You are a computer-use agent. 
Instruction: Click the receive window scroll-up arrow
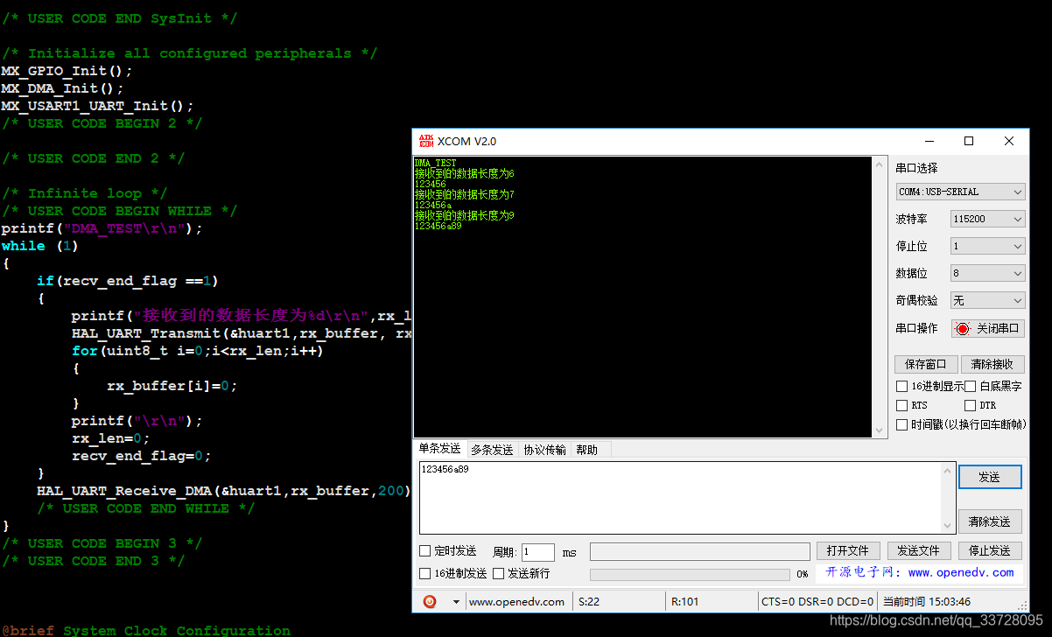tap(880, 164)
